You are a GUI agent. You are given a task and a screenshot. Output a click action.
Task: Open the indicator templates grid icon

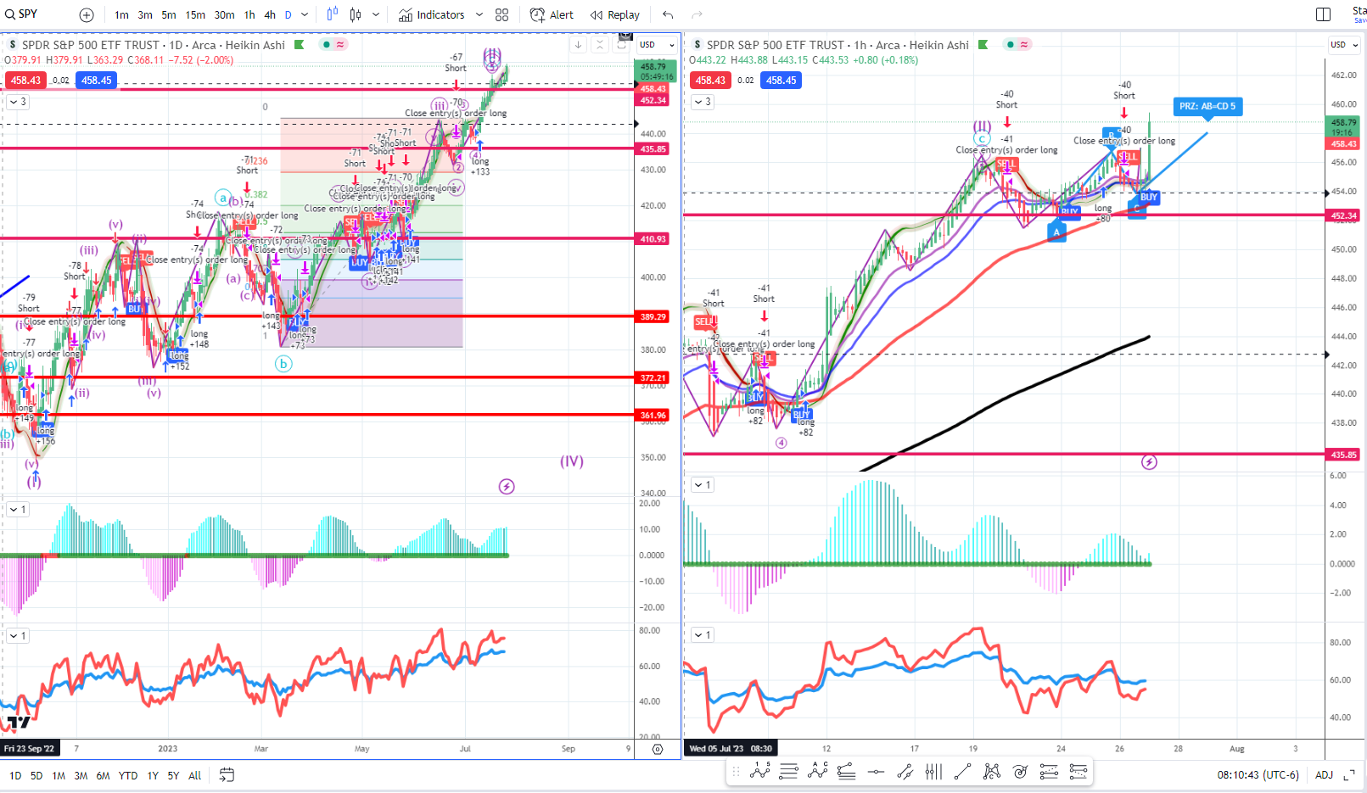pyautogui.click(x=502, y=14)
